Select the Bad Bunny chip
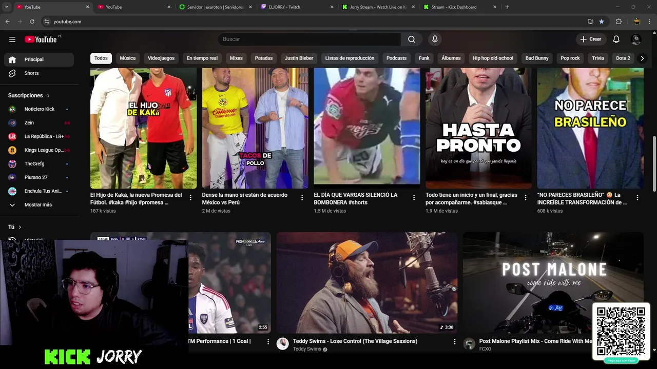 click(x=537, y=58)
